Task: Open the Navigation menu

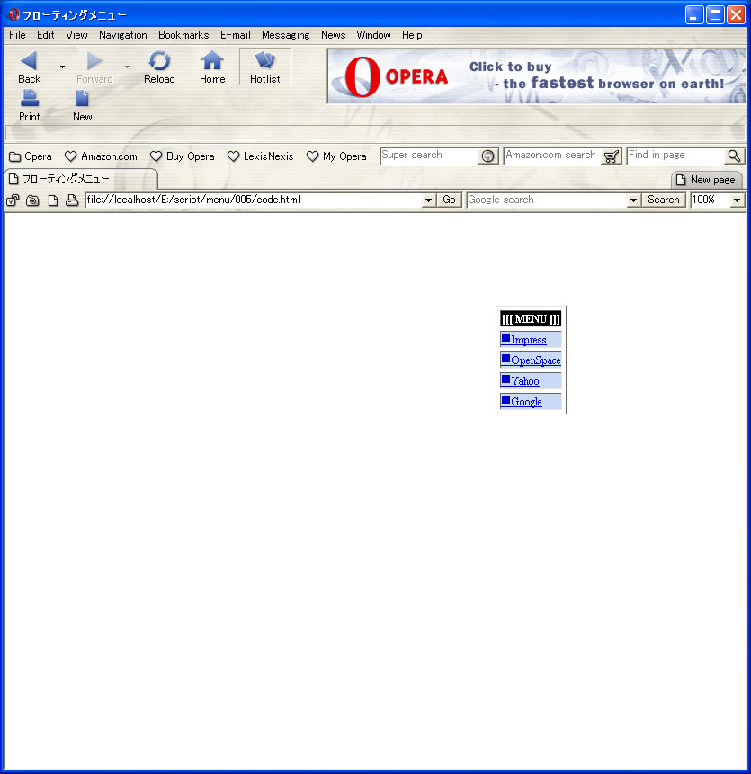Action: (123, 35)
